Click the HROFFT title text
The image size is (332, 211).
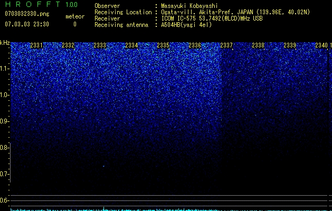(x=32, y=4)
